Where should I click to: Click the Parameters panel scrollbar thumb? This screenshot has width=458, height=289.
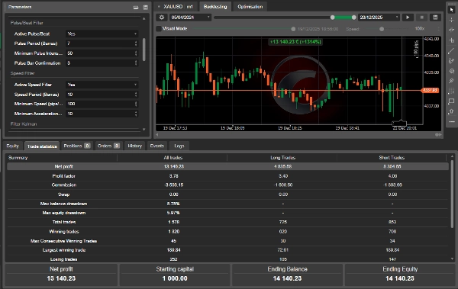[144, 50]
